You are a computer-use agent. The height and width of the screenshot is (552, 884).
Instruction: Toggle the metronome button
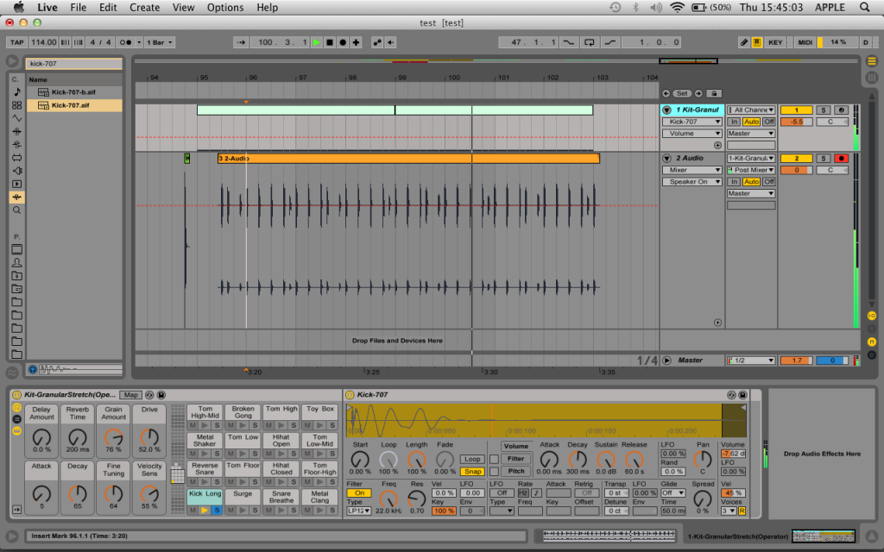(x=125, y=42)
